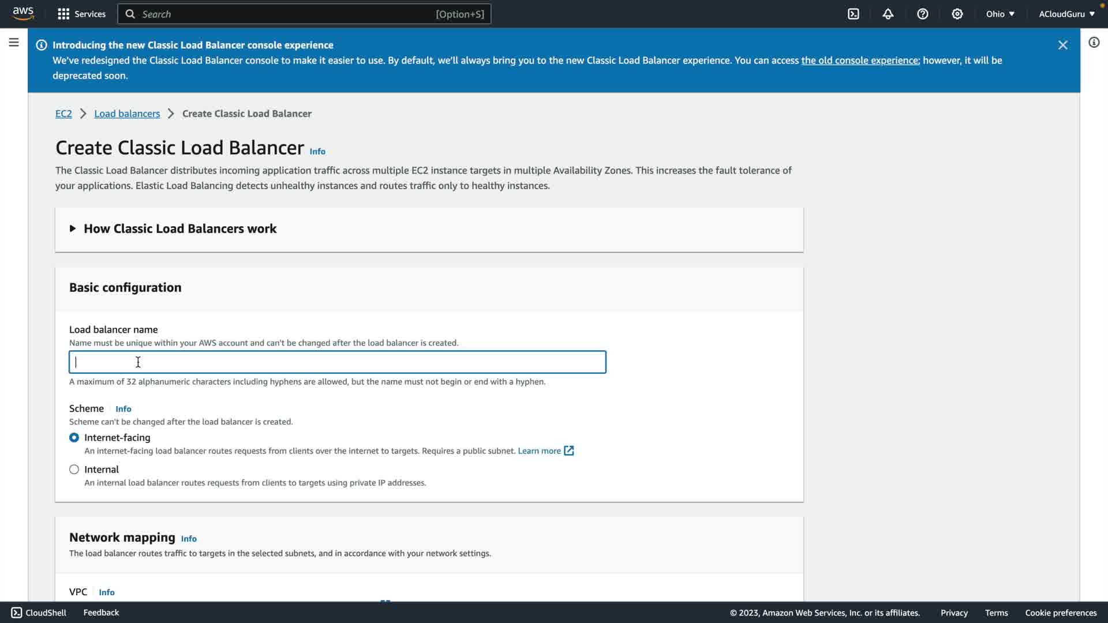
Task: Open the notifications bell
Action: pyautogui.click(x=888, y=14)
